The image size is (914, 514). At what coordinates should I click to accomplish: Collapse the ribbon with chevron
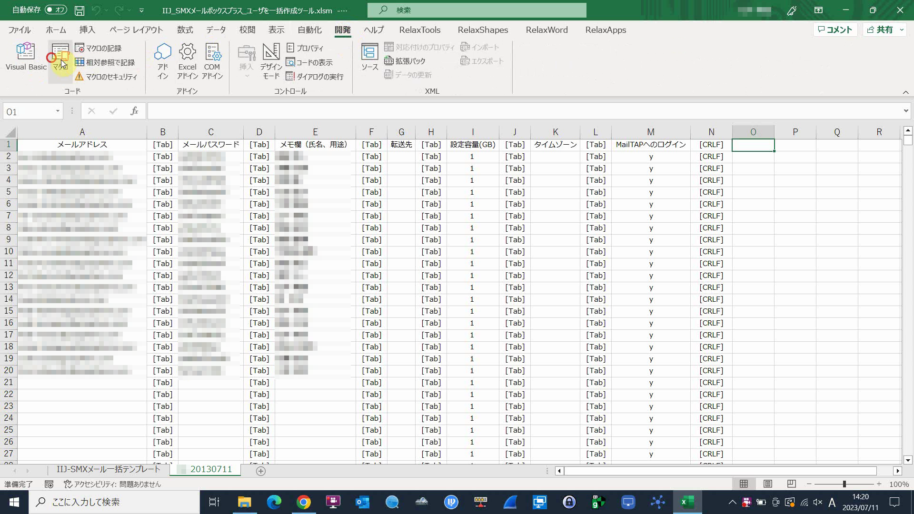point(905,92)
